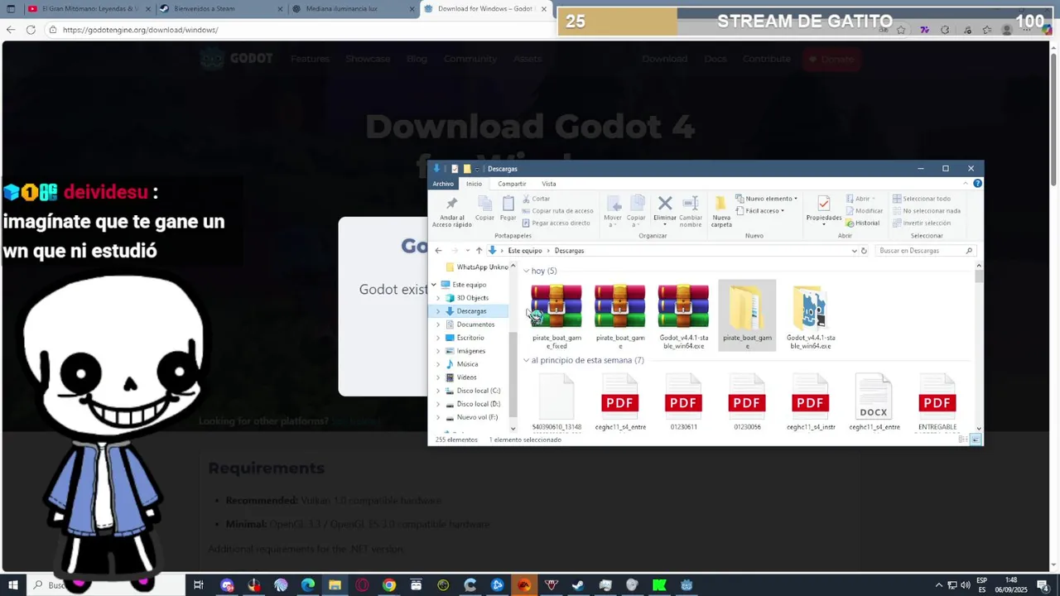Open Fácil acceso dropdown
1060x596 pixels.
pos(760,211)
